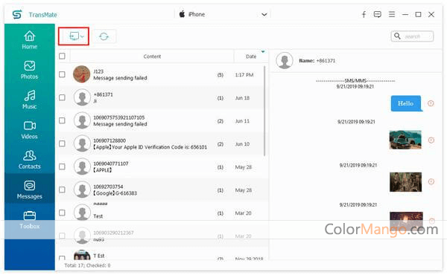Select the Message sending failed text under J123
Image resolution: width=447 pixels, height=275 pixels.
pyautogui.click(x=120, y=78)
